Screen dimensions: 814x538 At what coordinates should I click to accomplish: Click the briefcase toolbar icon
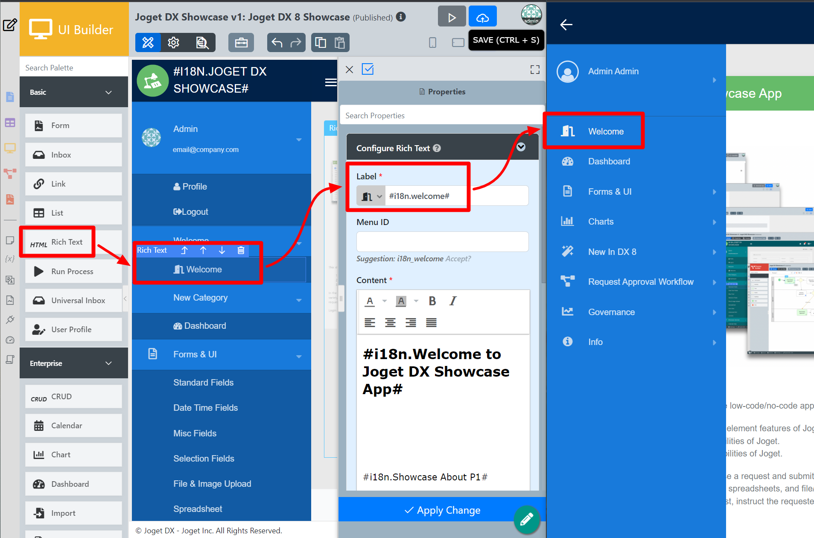point(241,42)
